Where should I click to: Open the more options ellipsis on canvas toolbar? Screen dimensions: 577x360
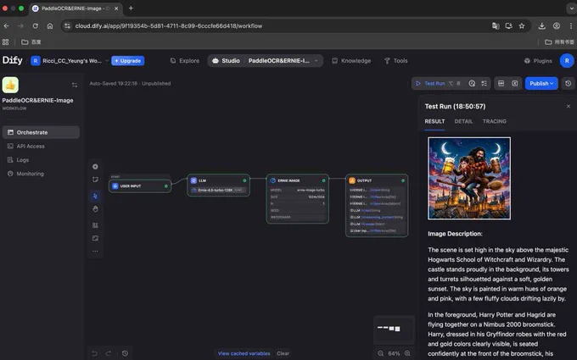coord(95,252)
